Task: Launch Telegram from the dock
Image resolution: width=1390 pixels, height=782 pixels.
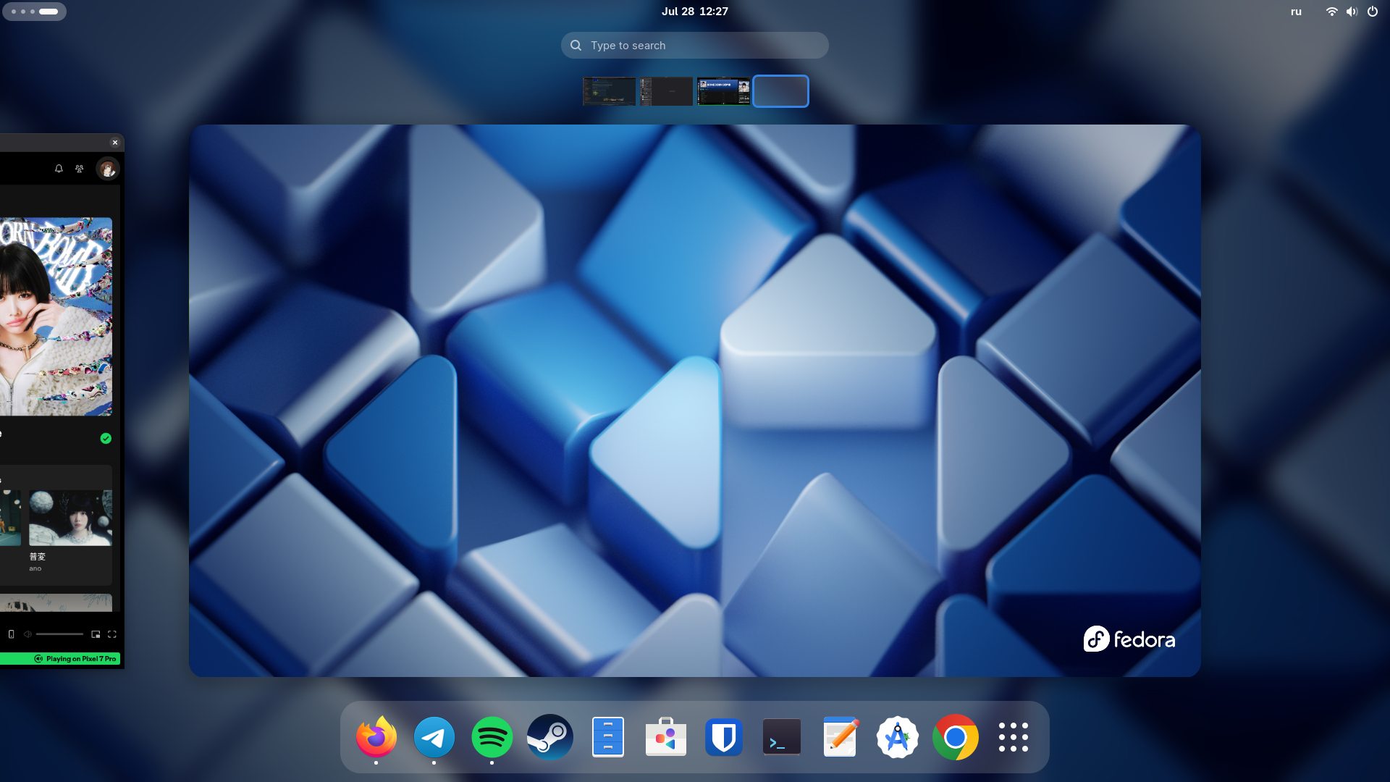Action: [434, 737]
